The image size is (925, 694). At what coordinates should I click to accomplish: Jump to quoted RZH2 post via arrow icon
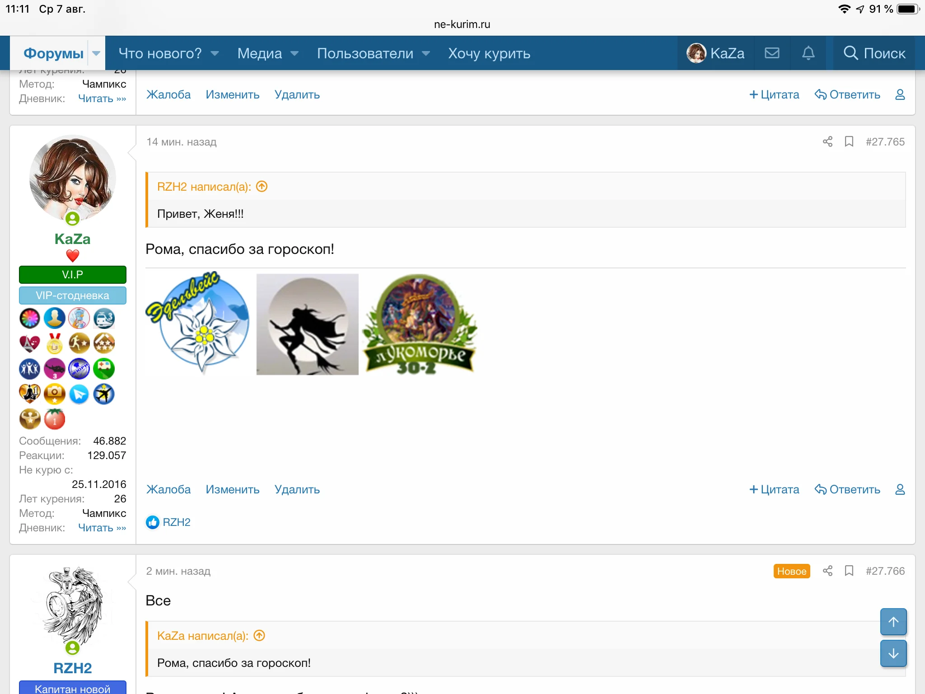262,187
